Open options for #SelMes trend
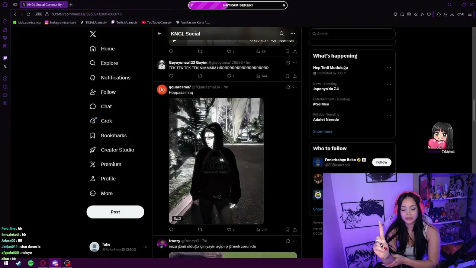 coord(389,100)
